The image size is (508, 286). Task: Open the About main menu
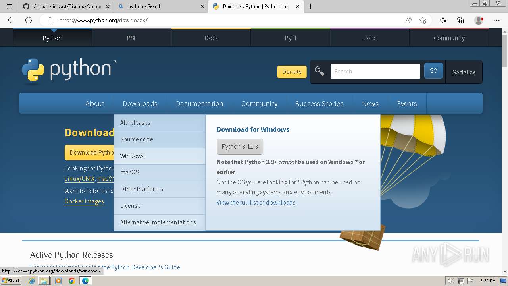(95, 104)
